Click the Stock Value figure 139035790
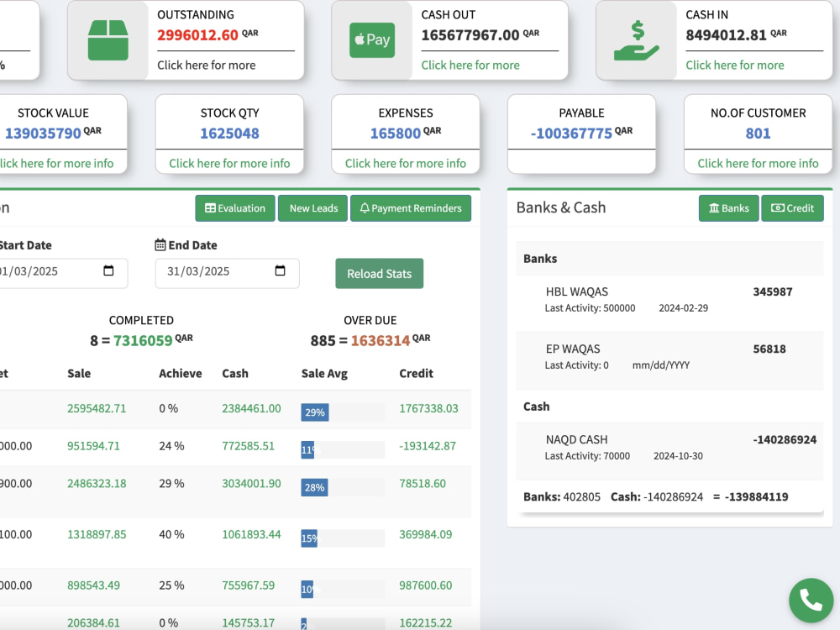 click(43, 134)
